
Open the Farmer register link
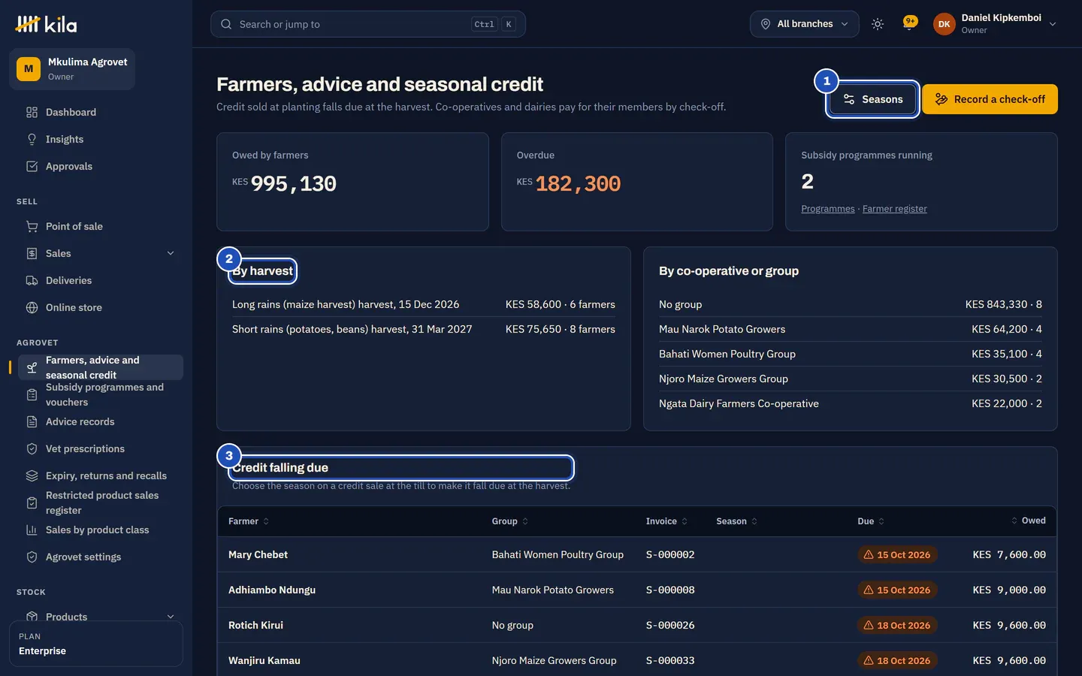[x=894, y=209]
